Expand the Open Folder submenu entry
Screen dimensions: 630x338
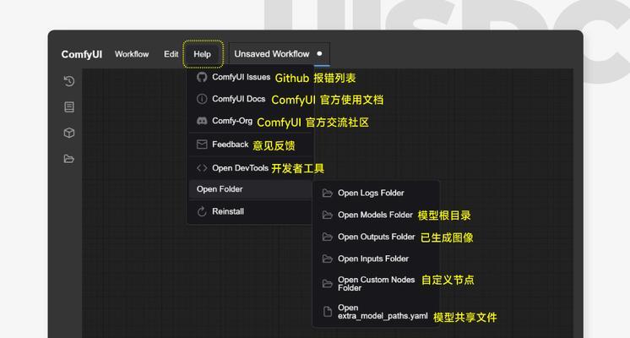coord(251,189)
